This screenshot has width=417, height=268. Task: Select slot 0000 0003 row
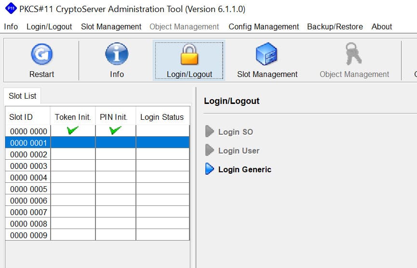pyautogui.click(x=97, y=166)
